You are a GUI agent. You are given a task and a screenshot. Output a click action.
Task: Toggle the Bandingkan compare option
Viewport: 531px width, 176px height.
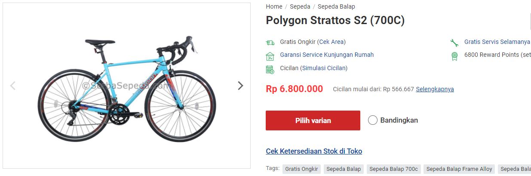pyautogui.click(x=373, y=120)
